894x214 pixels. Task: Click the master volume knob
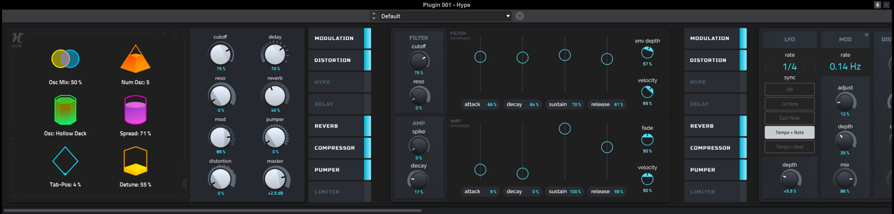click(275, 179)
